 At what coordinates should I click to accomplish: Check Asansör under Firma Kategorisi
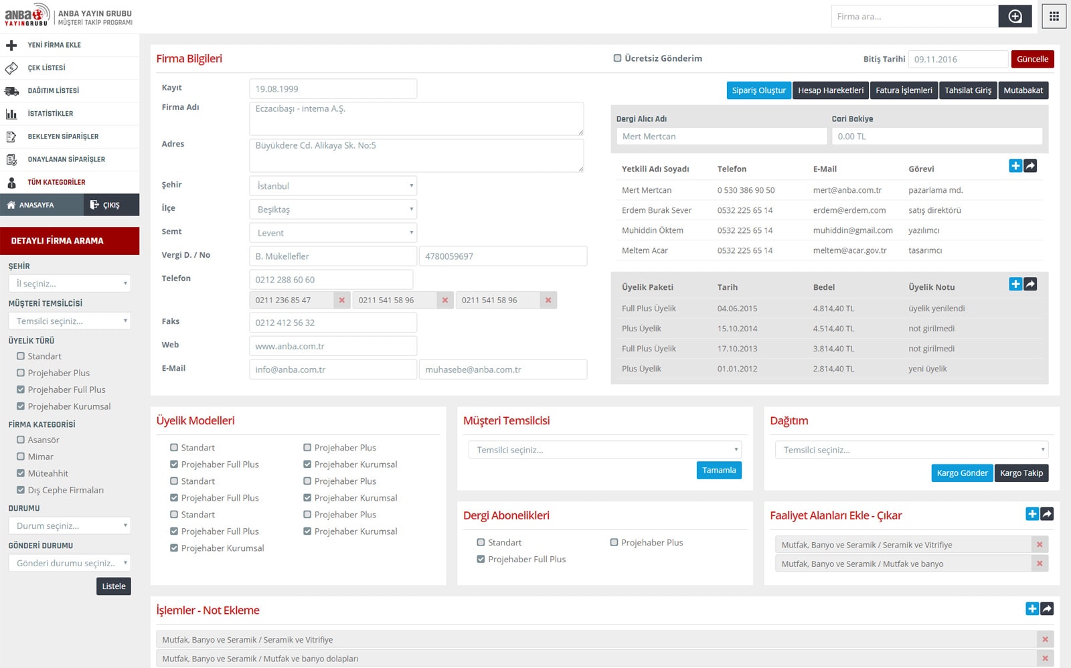click(21, 440)
